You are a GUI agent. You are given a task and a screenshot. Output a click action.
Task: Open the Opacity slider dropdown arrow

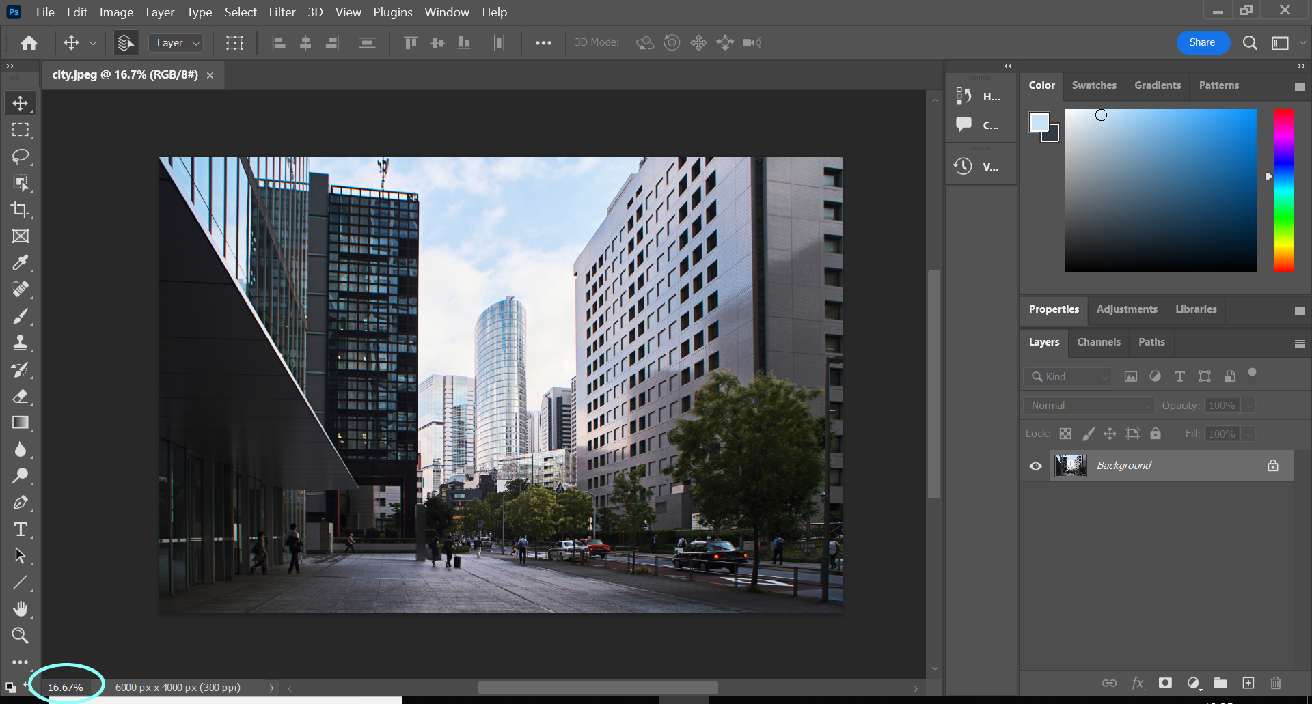coord(1248,406)
